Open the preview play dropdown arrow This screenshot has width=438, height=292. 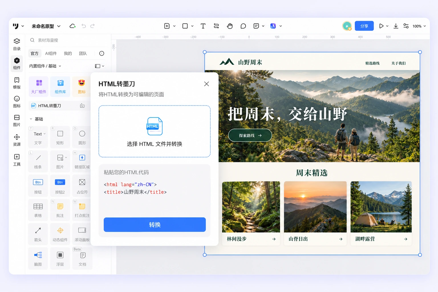(387, 26)
